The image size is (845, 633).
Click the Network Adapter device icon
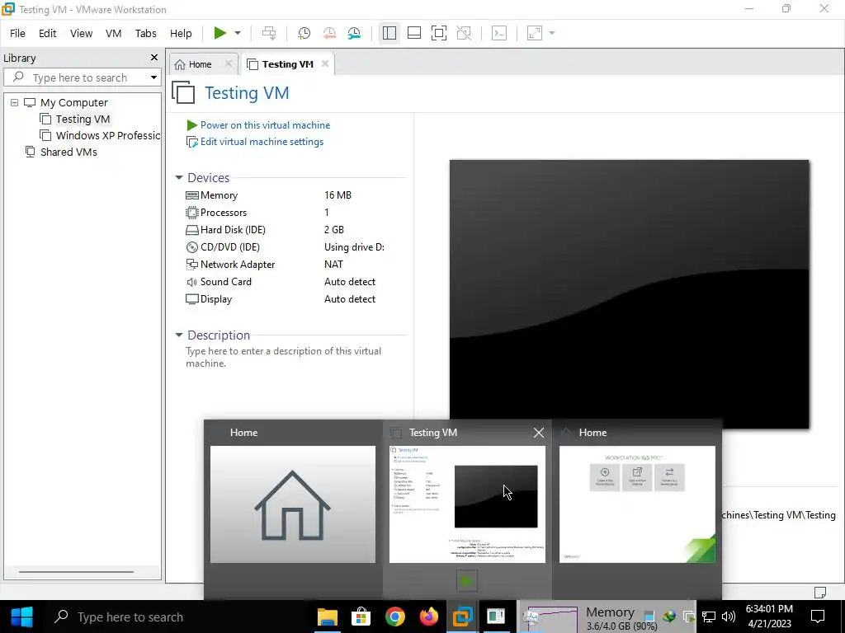coord(191,265)
